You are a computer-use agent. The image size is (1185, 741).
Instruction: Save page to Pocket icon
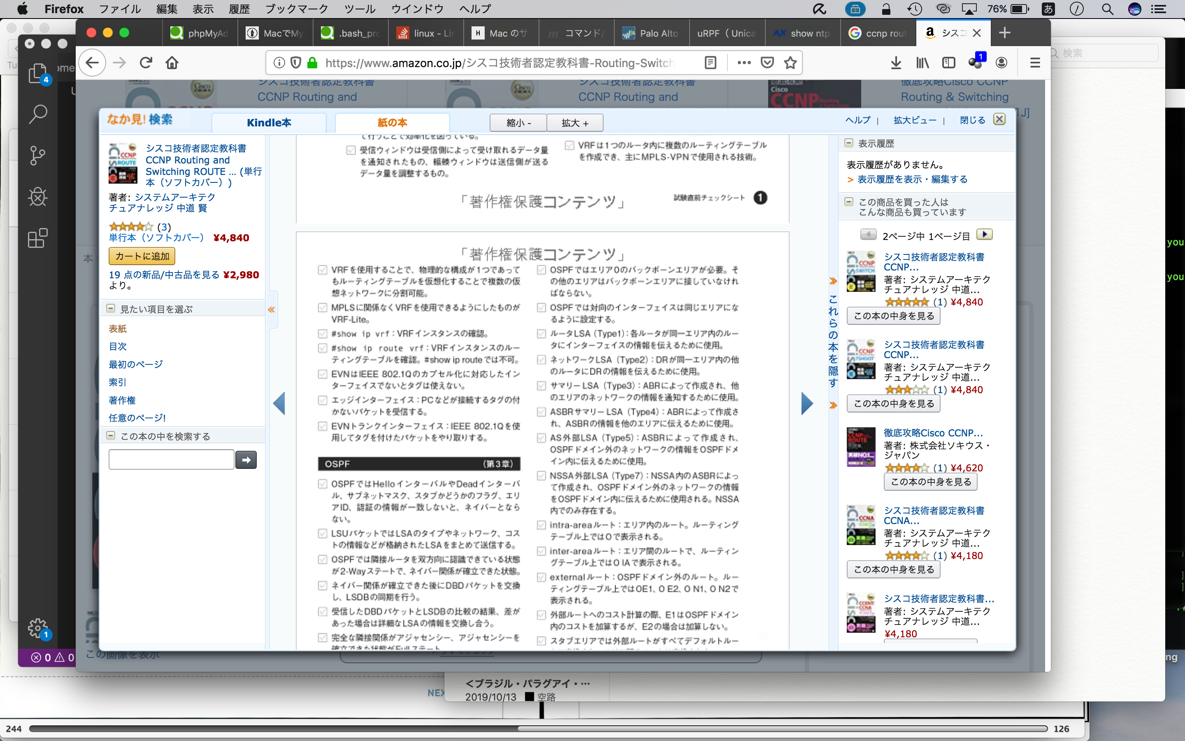767,63
